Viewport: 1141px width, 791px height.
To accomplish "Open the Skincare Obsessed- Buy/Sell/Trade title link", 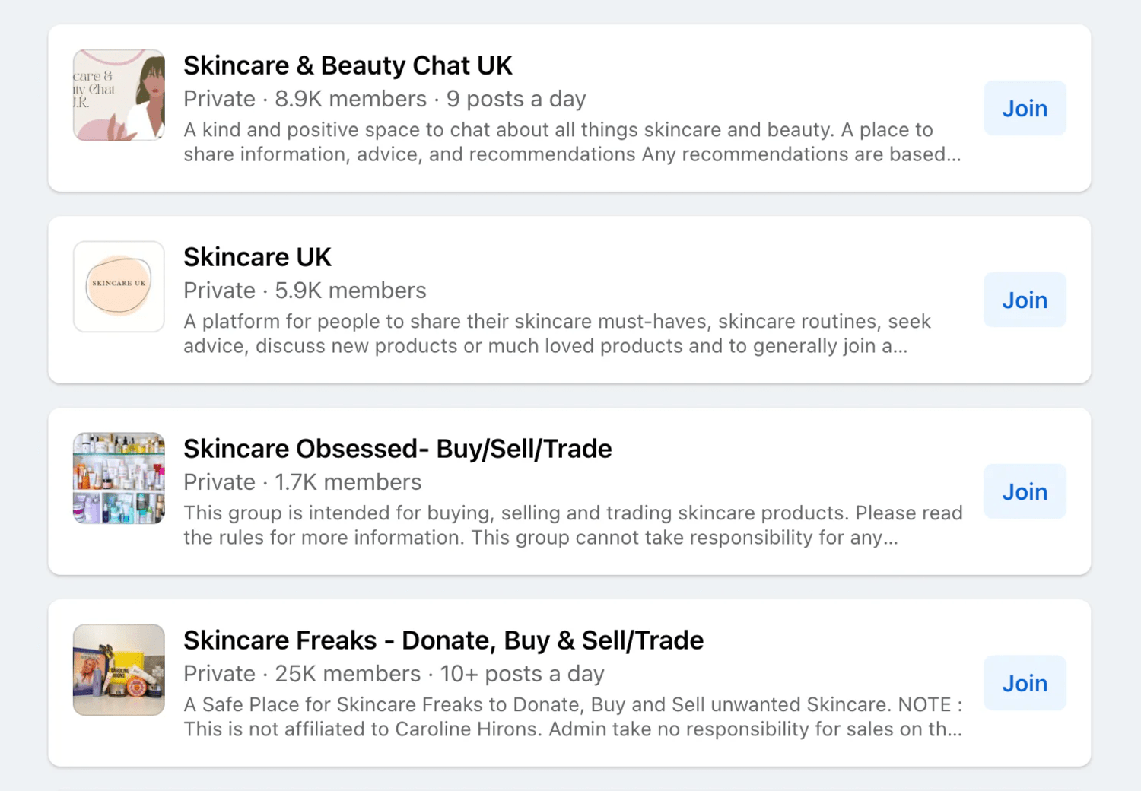I will (x=397, y=449).
